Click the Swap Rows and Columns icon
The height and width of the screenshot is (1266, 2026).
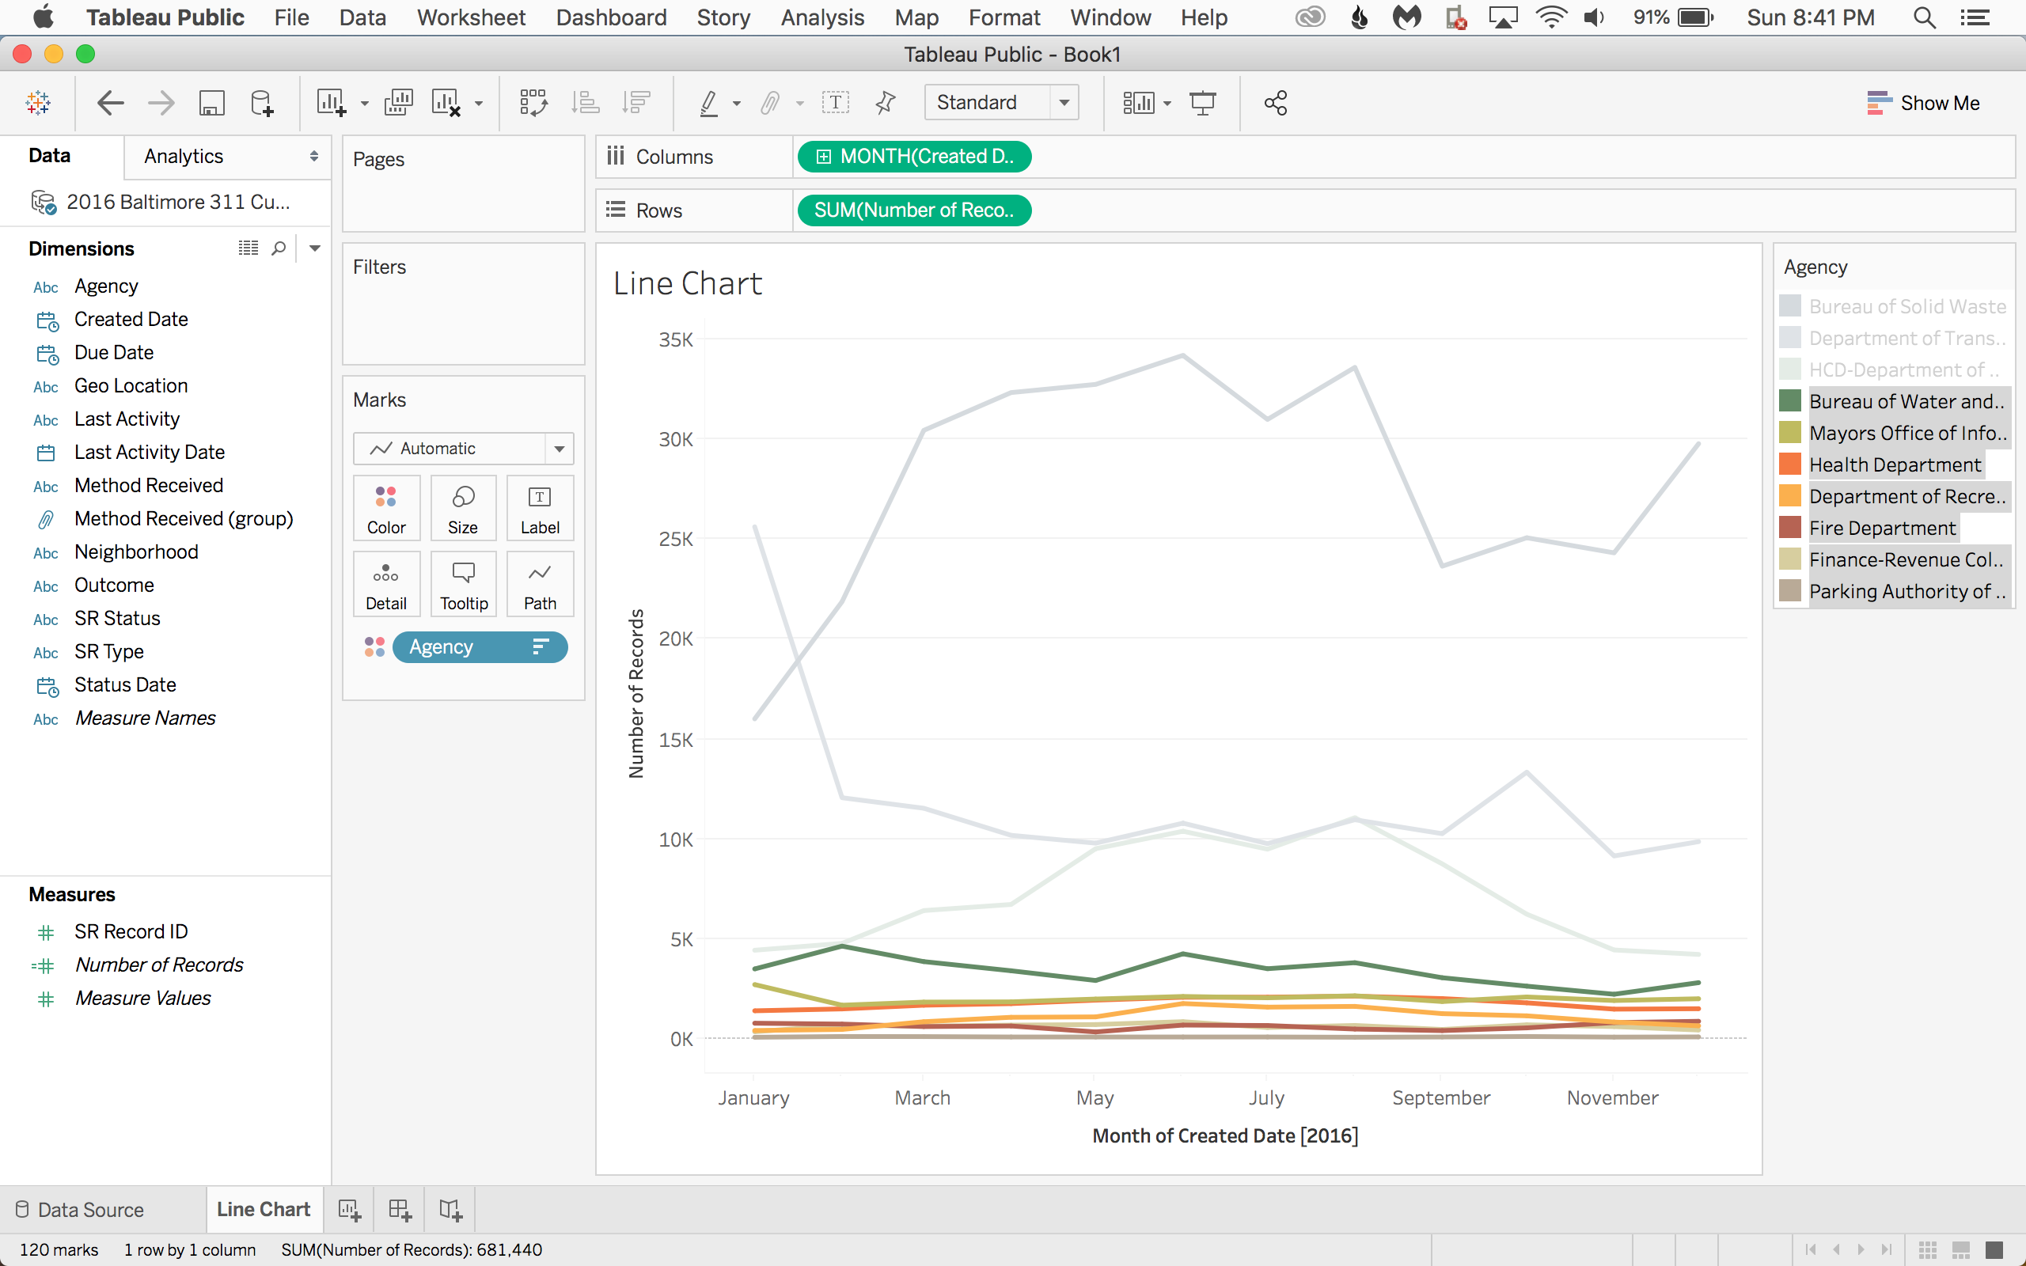coord(533,103)
